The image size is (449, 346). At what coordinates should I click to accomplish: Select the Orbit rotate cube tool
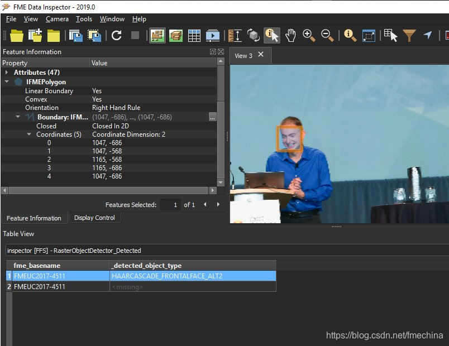pyautogui.click(x=254, y=36)
